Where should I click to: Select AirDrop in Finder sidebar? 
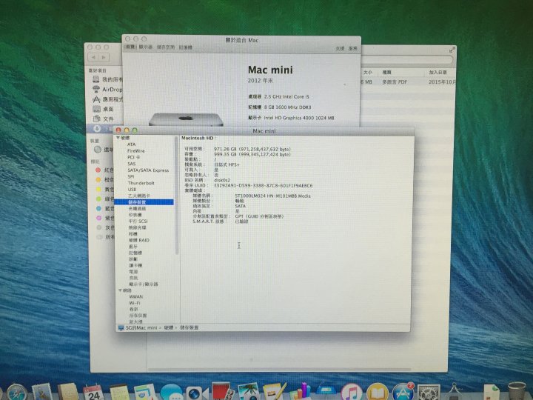pos(107,90)
